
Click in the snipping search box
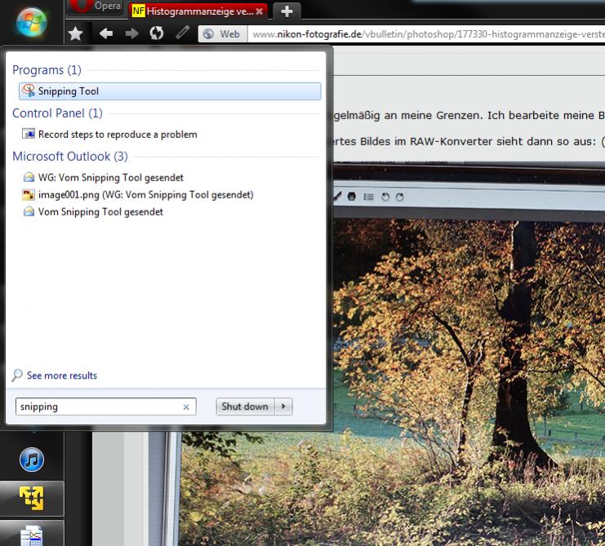tap(105, 406)
